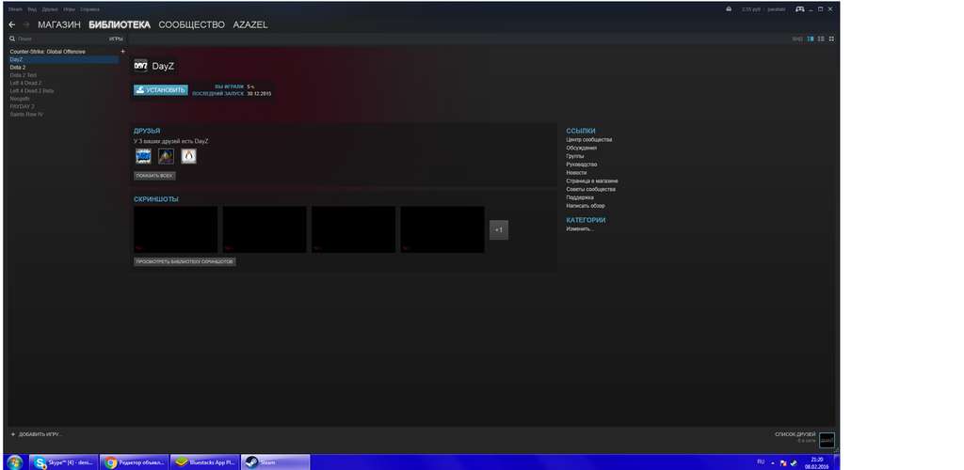Click Изменить... under КАТЕГОРИИ
The height and width of the screenshot is (470, 964).
point(580,228)
